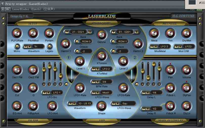205x128 pixels.
Task: Open the LFO2-Wave Mod1 selector
Action: (101, 92)
